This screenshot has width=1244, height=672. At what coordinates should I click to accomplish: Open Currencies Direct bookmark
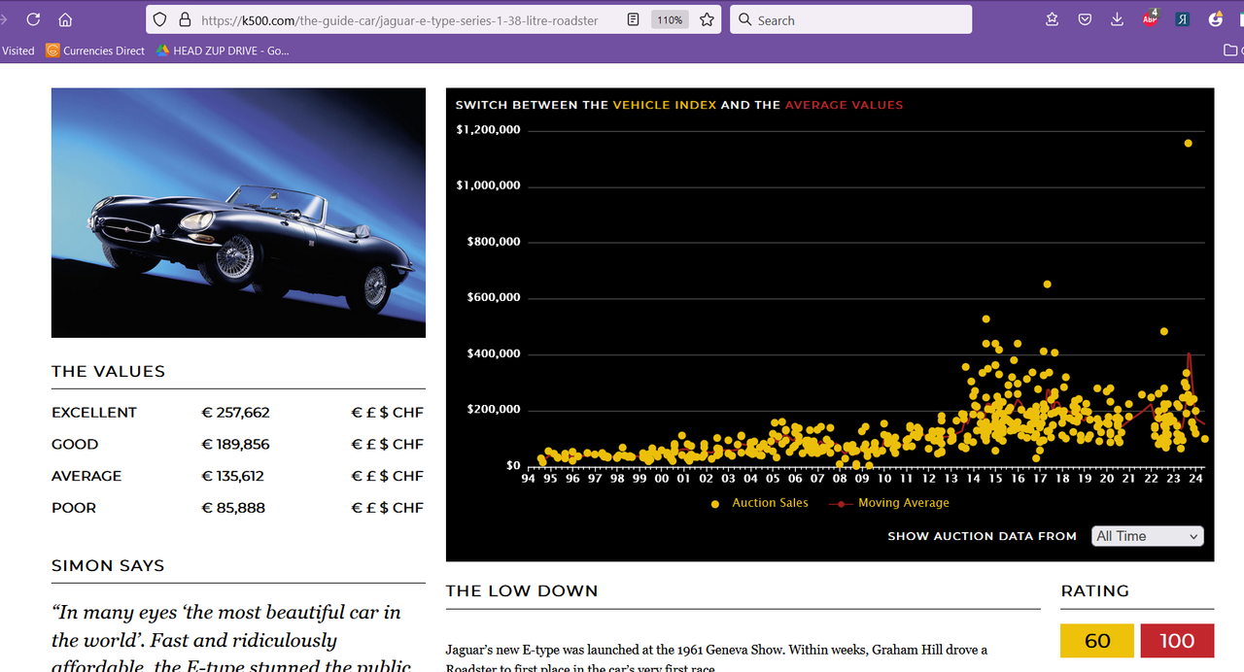(x=95, y=50)
